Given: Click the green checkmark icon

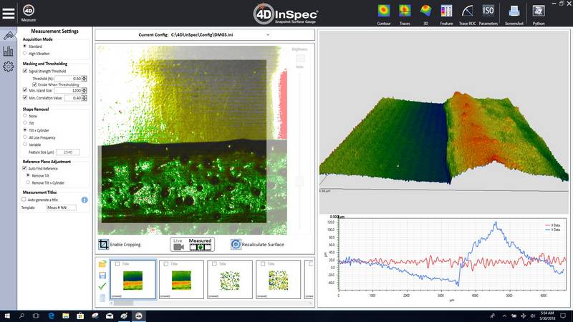Looking at the screenshot, I should click(102, 286).
